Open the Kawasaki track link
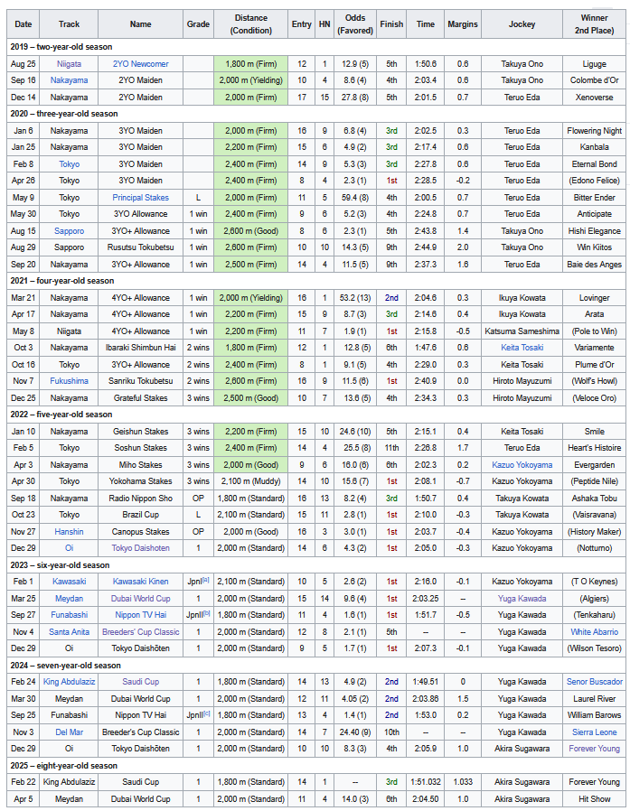The width and height of the screenshot is (630, 811). click(x=69, y=582)
